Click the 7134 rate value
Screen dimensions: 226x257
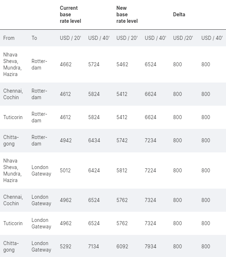(94, 247)
